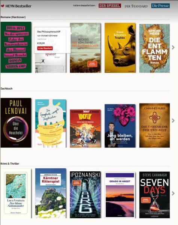The height and width of the screenshot is (225, 178).
Task: Open the Trophäe rhino book cover
Action: [120, 48]
